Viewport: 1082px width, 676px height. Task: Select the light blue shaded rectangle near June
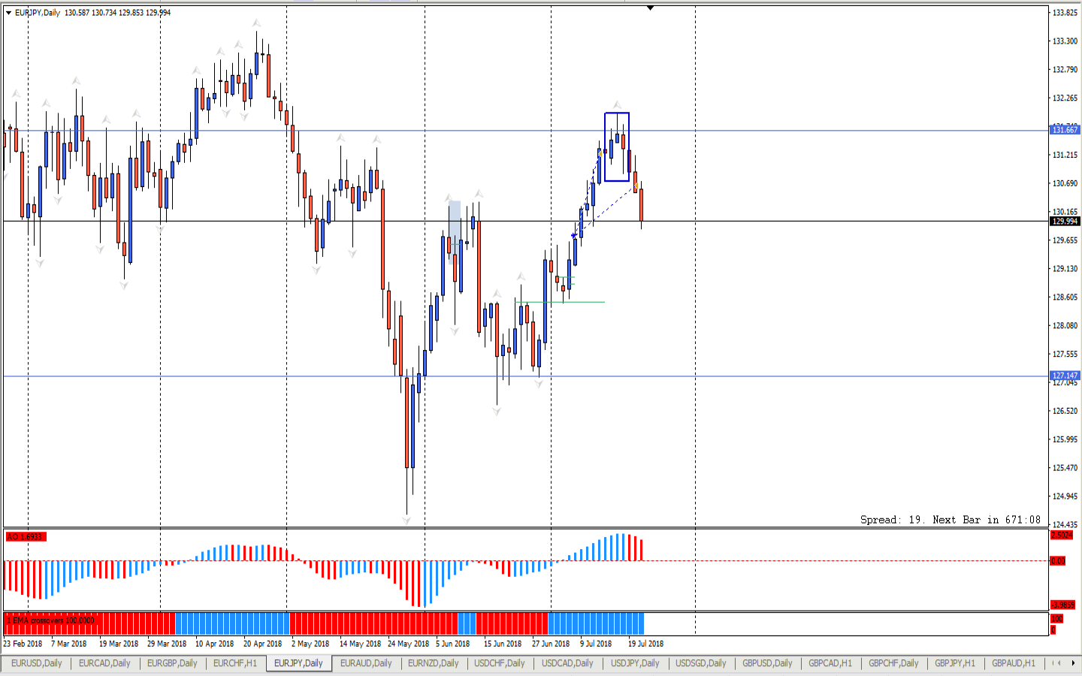(x=455, y=232)
